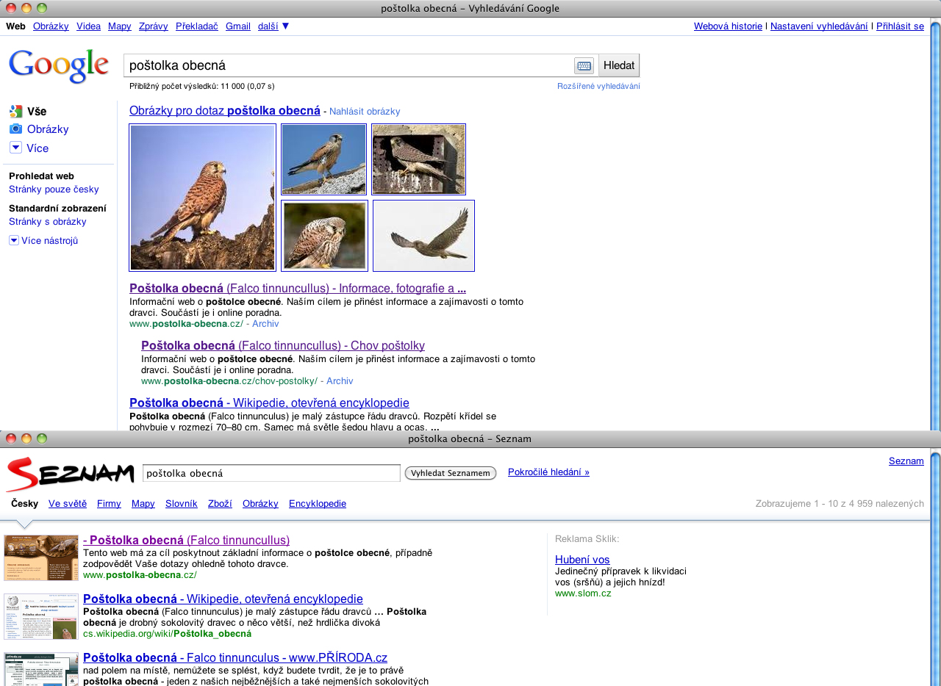Switch to Firmy tab in Seznam
941x686 pixels.
[x=109, y=503]
